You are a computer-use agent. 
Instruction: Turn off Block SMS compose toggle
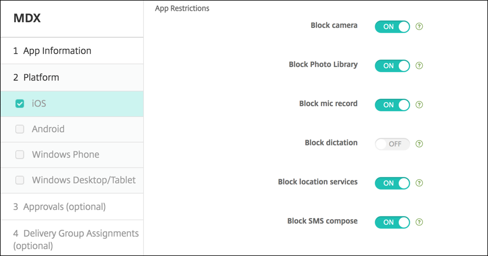[x=392, y=222]
